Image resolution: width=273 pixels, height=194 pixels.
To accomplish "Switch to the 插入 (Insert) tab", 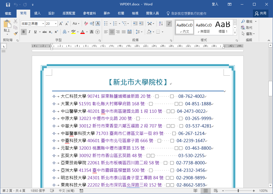I will coord(37,13).
